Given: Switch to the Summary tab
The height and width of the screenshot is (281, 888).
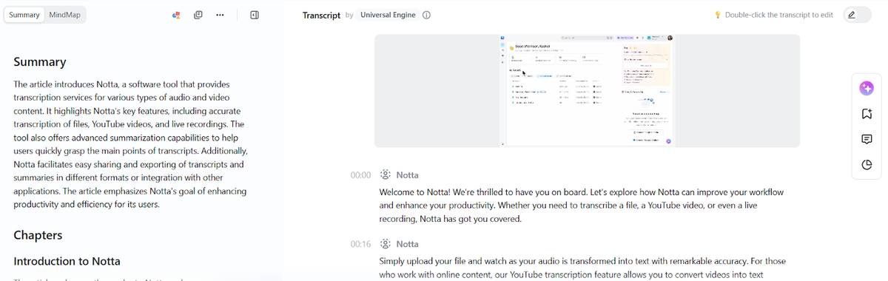Looking at the screenshot, I should pyautogui.click(x=24, y=15).
